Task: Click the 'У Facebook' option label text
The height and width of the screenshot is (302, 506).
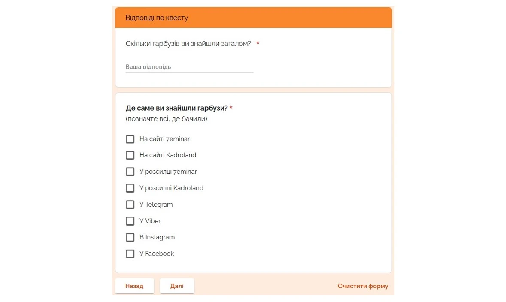Action: (x=157, y=254)
